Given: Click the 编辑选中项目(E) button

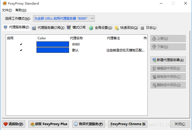Looking at the screenshot, I should point(168,68).
